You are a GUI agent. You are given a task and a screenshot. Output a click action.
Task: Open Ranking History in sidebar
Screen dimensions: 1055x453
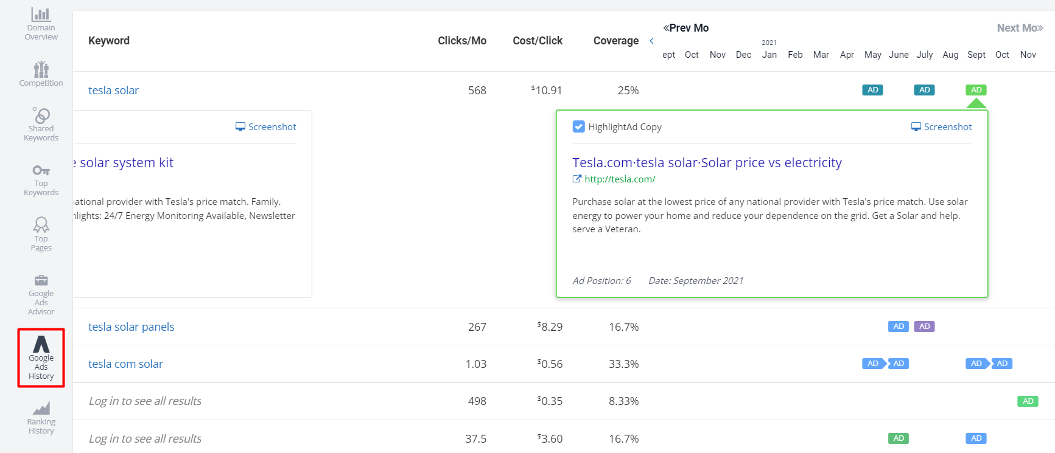click(41, 418)
